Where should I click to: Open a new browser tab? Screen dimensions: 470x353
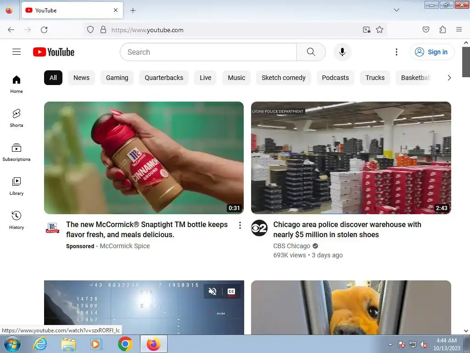pos(133,11)
